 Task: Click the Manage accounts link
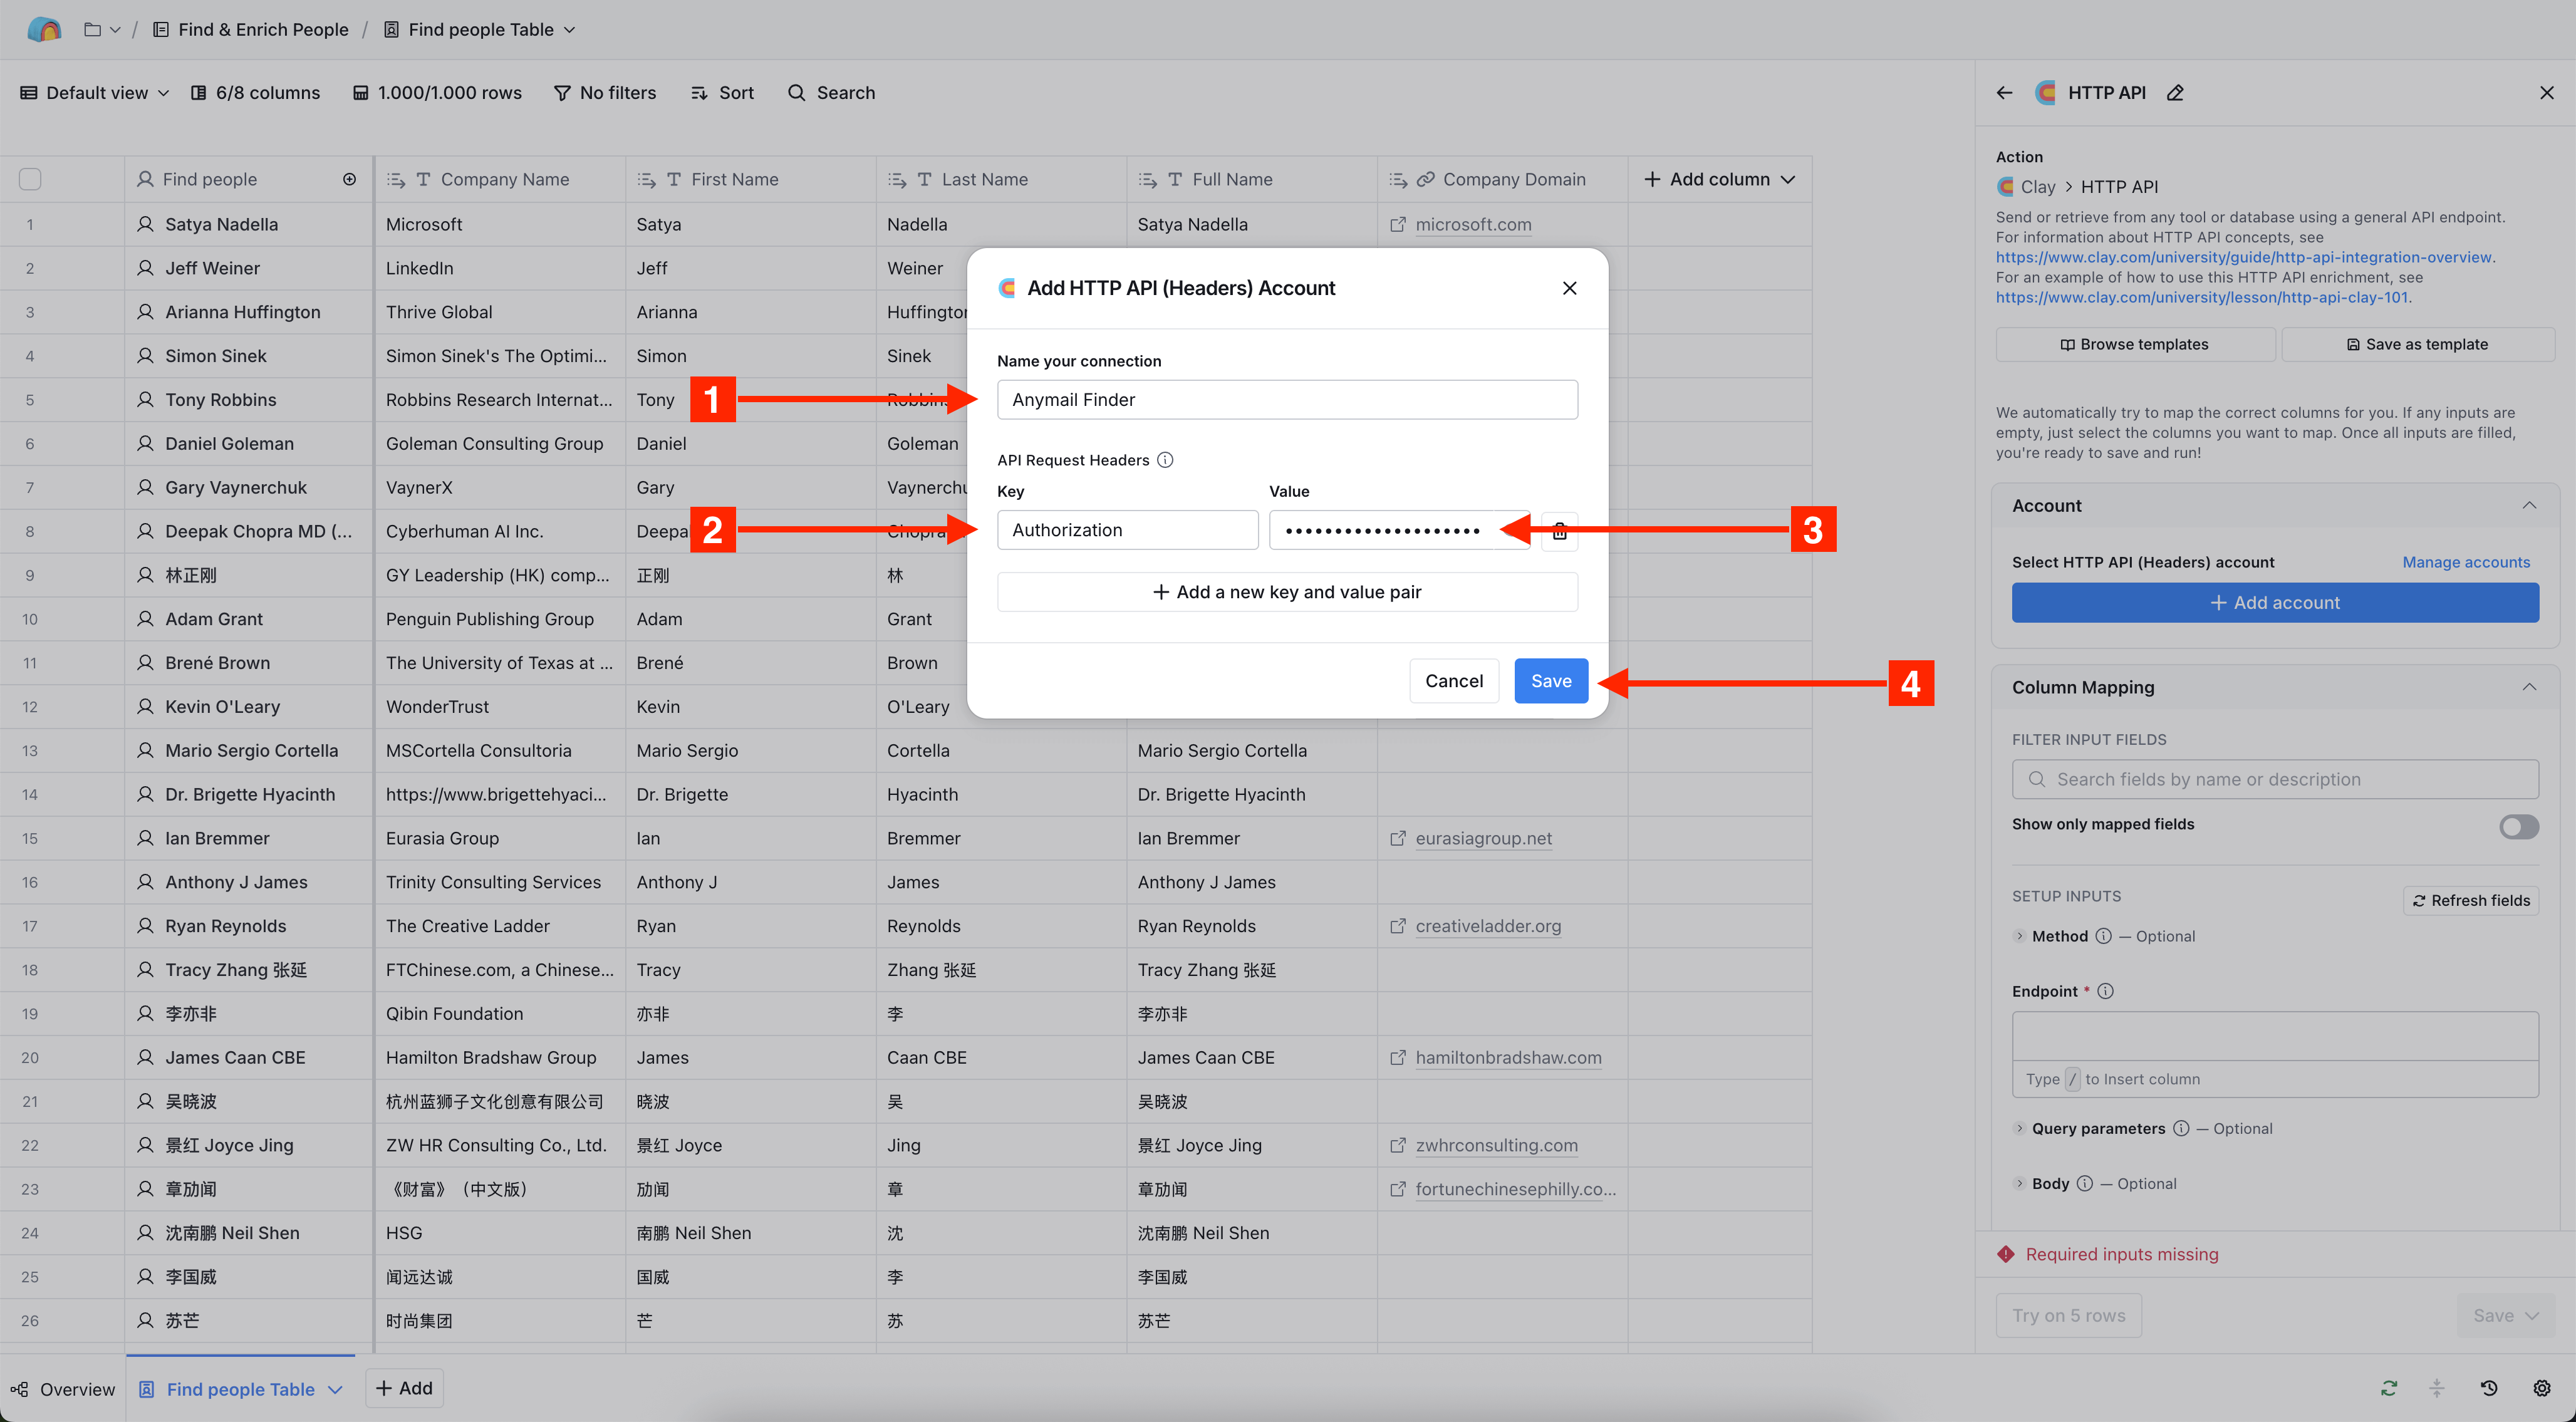pyautogui.click(x=2465, y=562)
